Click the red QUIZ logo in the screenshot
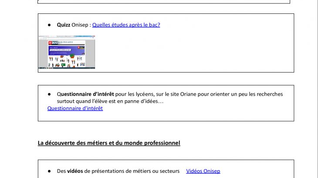The image size is (318, 178). coord(53,43)
